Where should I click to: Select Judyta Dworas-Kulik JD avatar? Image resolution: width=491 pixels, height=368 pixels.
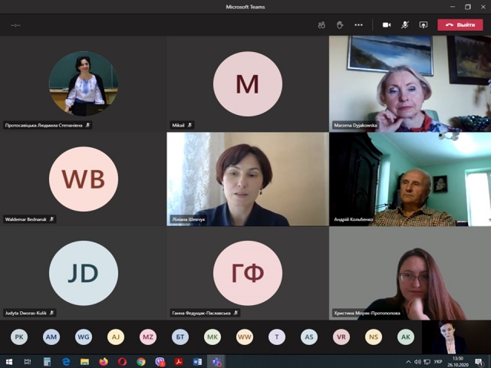[x=84, y=273]
